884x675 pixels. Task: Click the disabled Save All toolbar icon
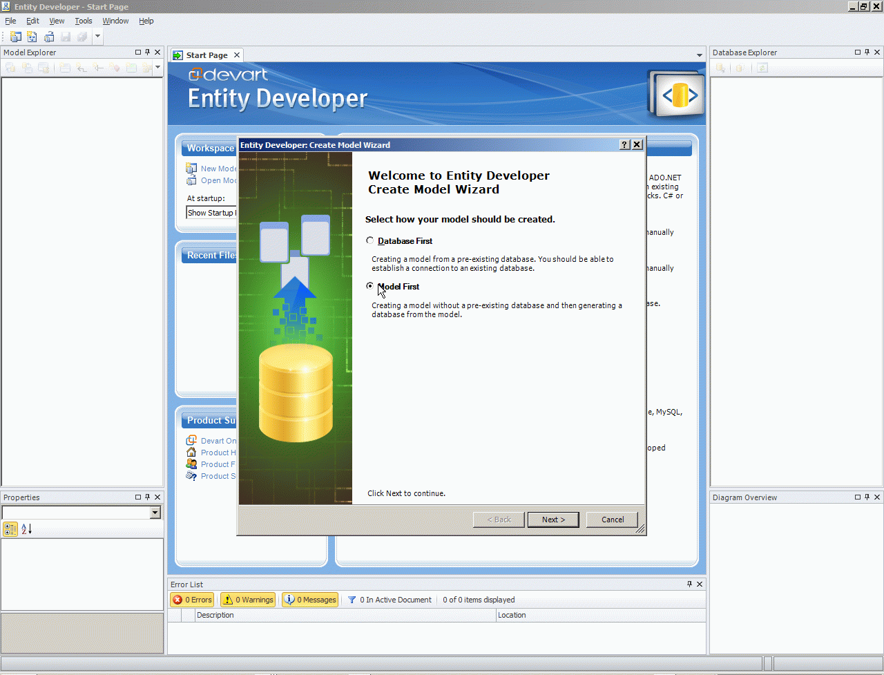point(82,37)
